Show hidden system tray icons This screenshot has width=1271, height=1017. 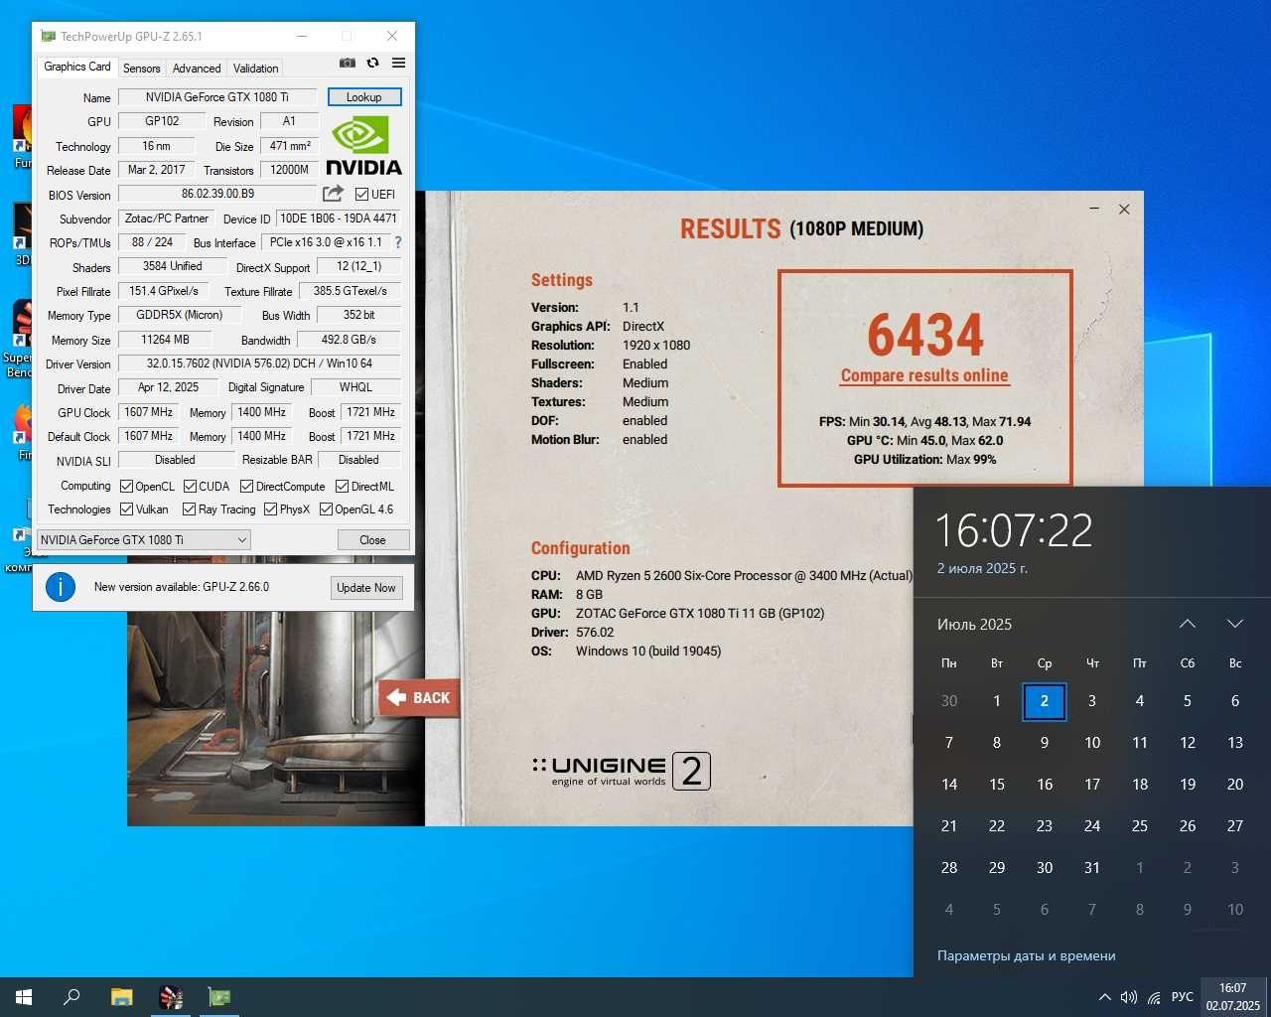click(x=1104, y=997)
